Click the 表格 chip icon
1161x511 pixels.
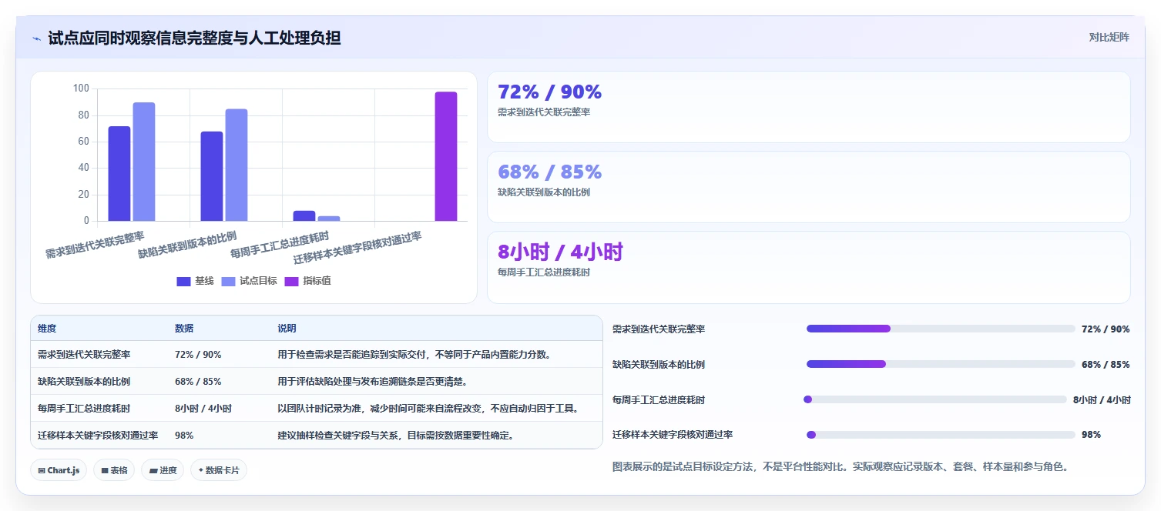point(105,470)
